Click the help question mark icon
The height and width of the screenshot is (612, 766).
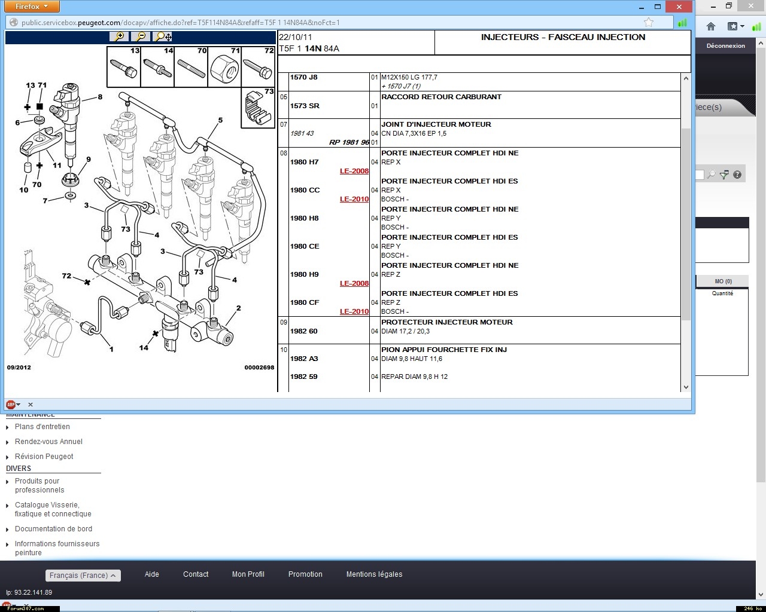(737, 175)
